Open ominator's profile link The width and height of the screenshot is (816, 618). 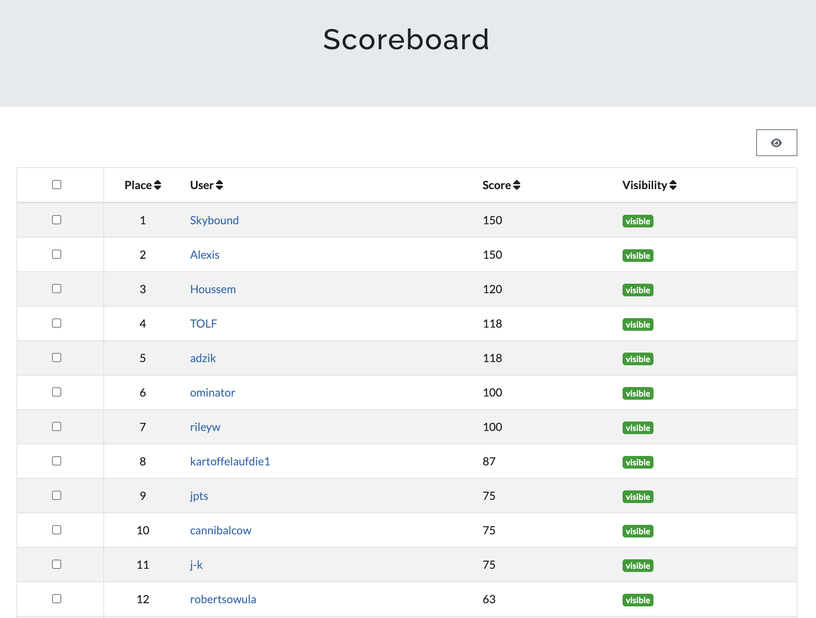coord(212,393)
